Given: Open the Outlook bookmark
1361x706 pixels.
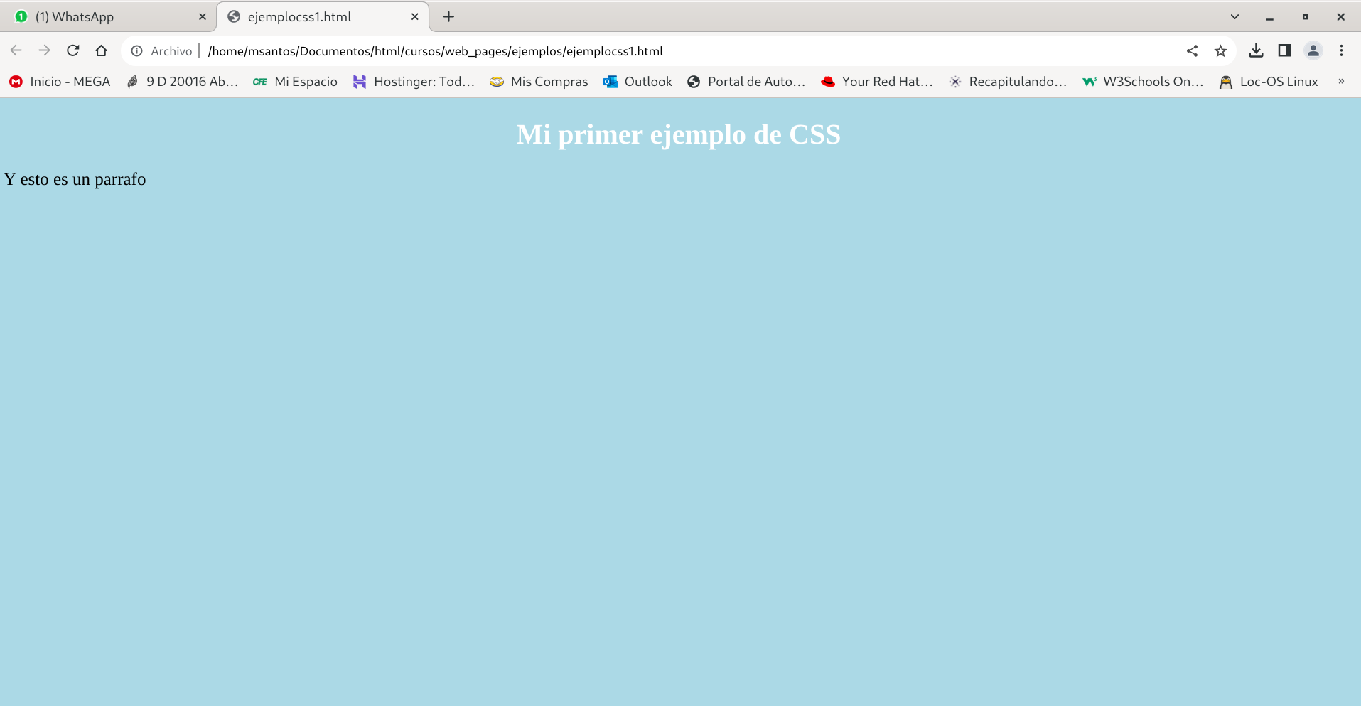Looking at the screenshot, I should [638, 82].
